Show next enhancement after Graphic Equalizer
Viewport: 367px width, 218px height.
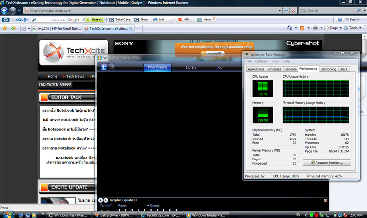(x=106, y=200)
